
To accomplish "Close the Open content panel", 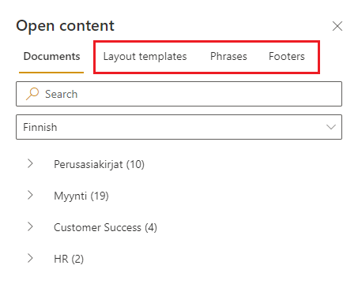I will [337, 26].
